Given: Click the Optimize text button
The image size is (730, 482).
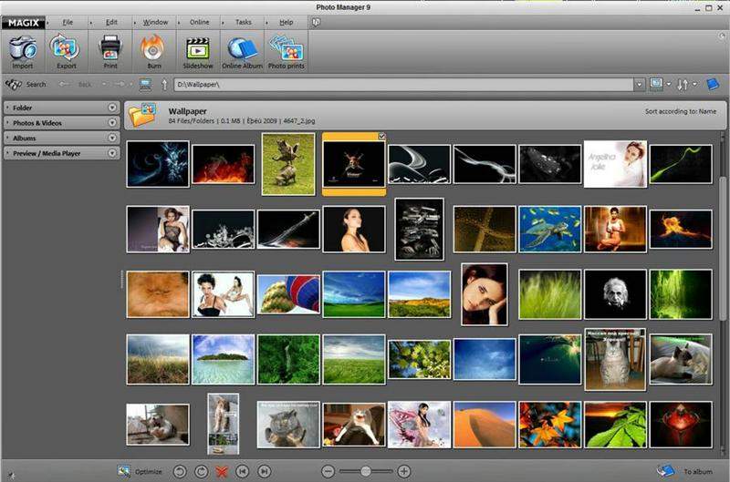Looking at the screenshot, I should point(149,471).
